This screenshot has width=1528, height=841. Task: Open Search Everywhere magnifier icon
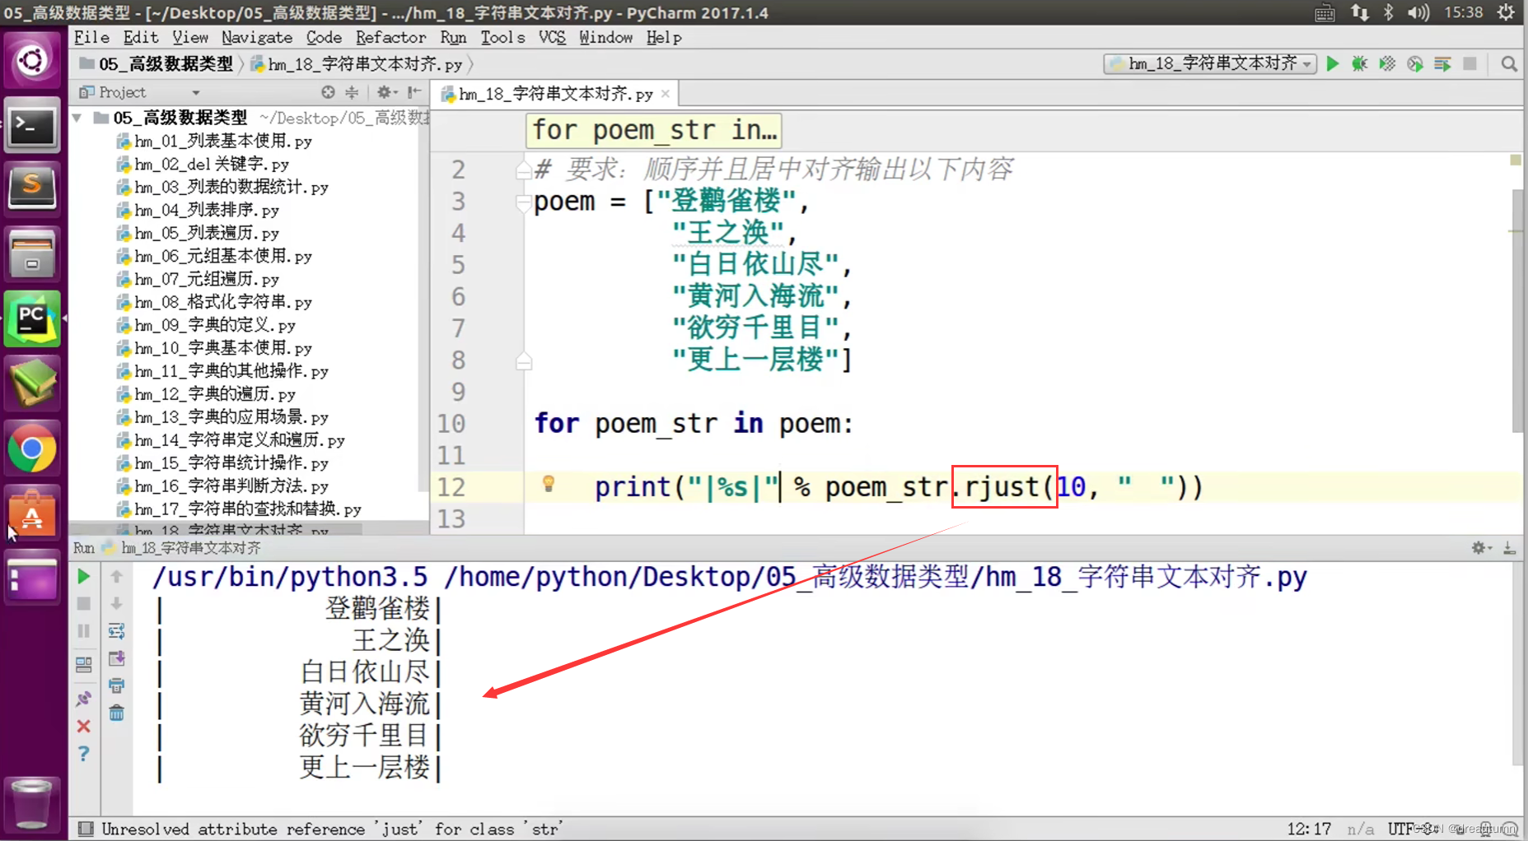point(1509,63)
